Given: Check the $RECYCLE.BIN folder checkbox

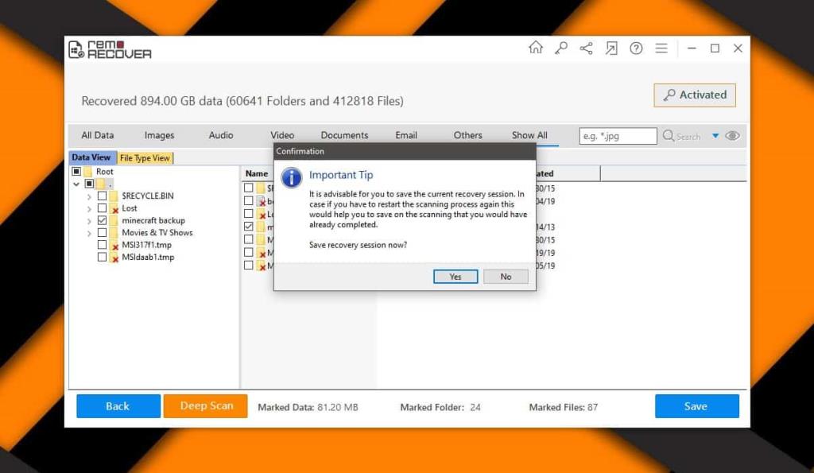Looking at the screenshot, I should coord(102,196).
